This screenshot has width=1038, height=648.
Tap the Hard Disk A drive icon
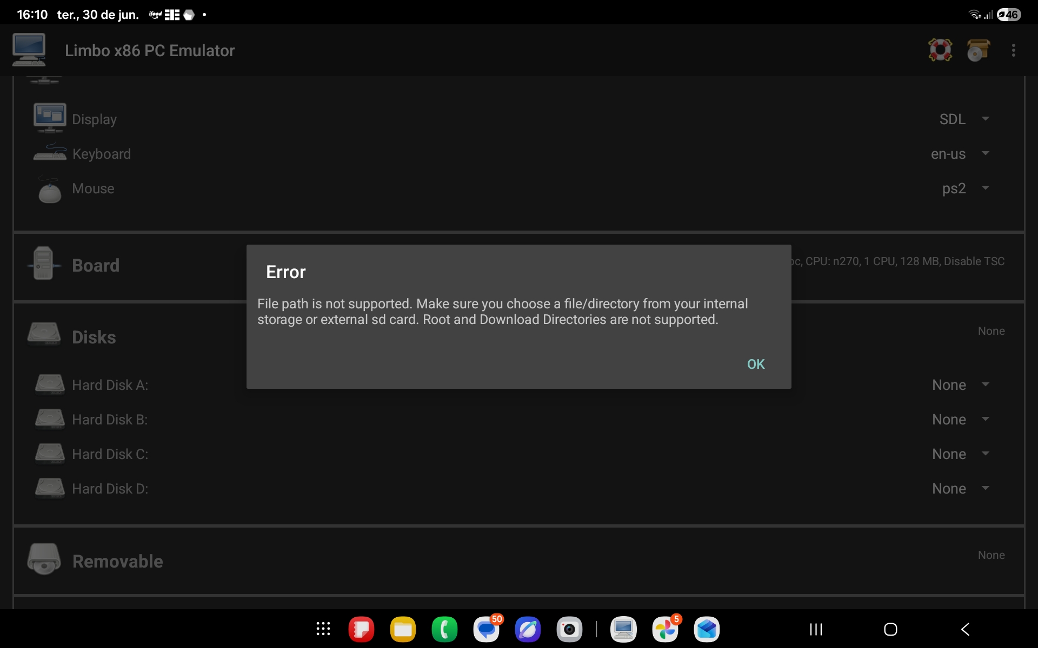coord(50,384)
